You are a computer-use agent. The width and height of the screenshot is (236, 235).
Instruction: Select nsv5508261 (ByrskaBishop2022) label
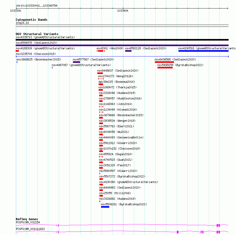(x=124, y=204)
